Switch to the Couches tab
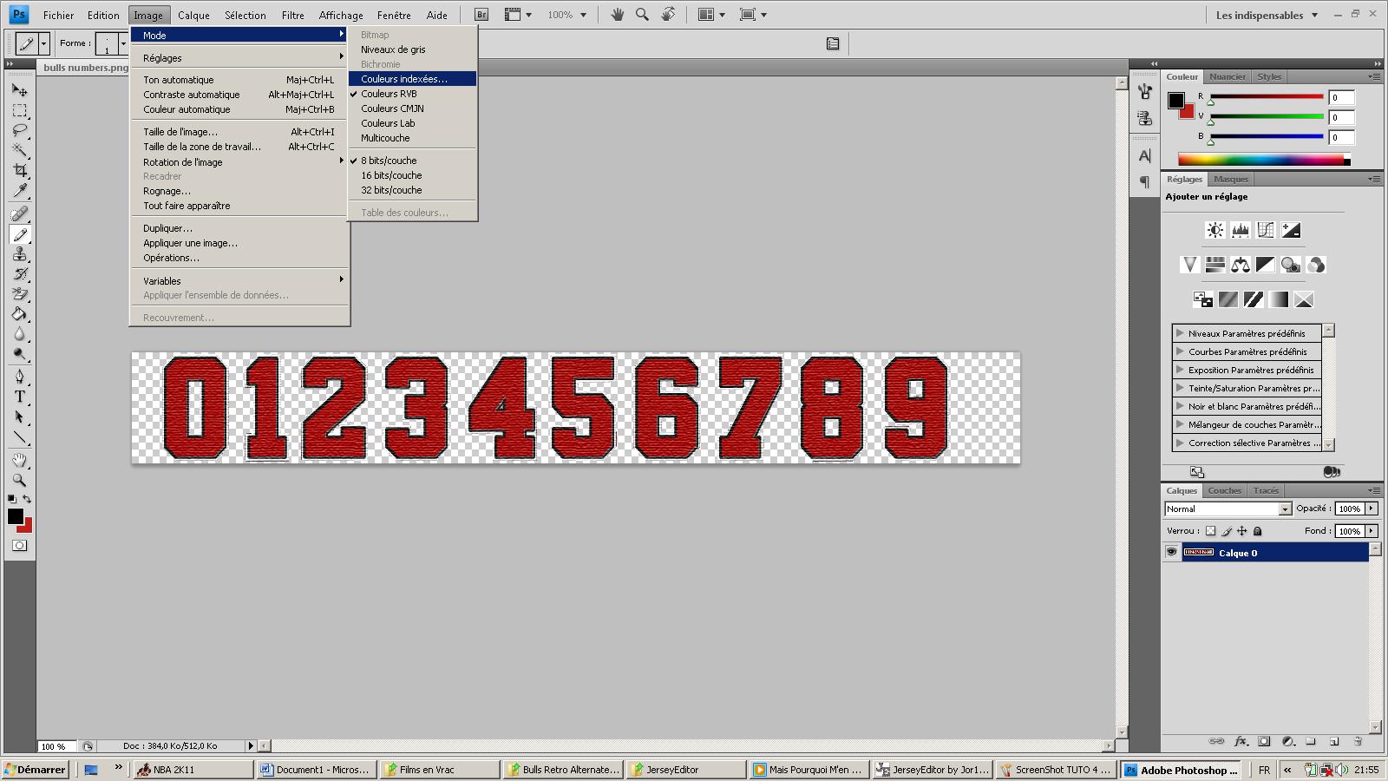The width and height of the screenshot is (1388, 781). coord(1224,490)
